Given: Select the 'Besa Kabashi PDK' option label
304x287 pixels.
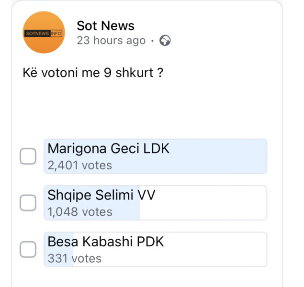Looking at the screenshot, I should point(105,242).
